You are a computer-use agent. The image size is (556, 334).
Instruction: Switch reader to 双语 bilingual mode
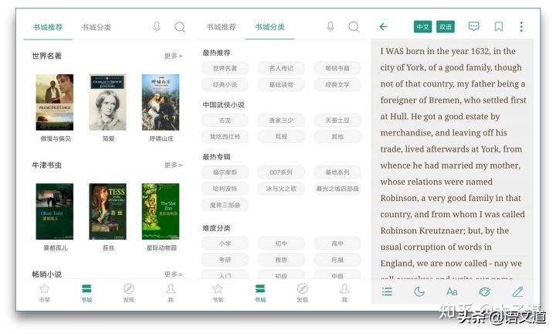point(445,27)
